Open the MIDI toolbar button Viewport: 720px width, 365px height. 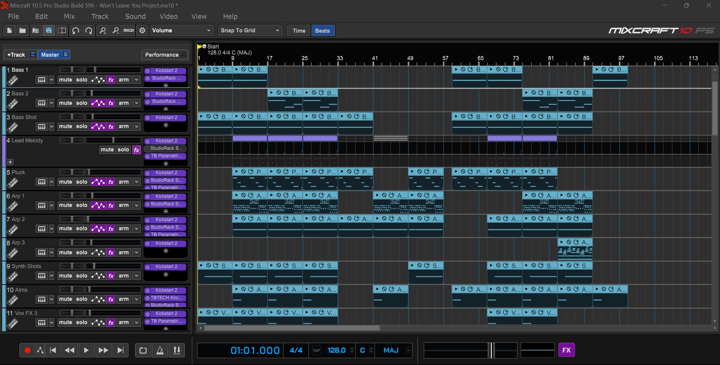pyautogui.click(x=129, y=30)
